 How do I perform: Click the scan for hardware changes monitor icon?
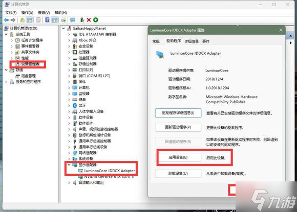73,20
